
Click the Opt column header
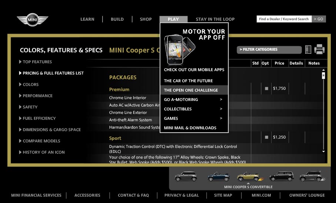pyautogui.click(x=265, y=63)
